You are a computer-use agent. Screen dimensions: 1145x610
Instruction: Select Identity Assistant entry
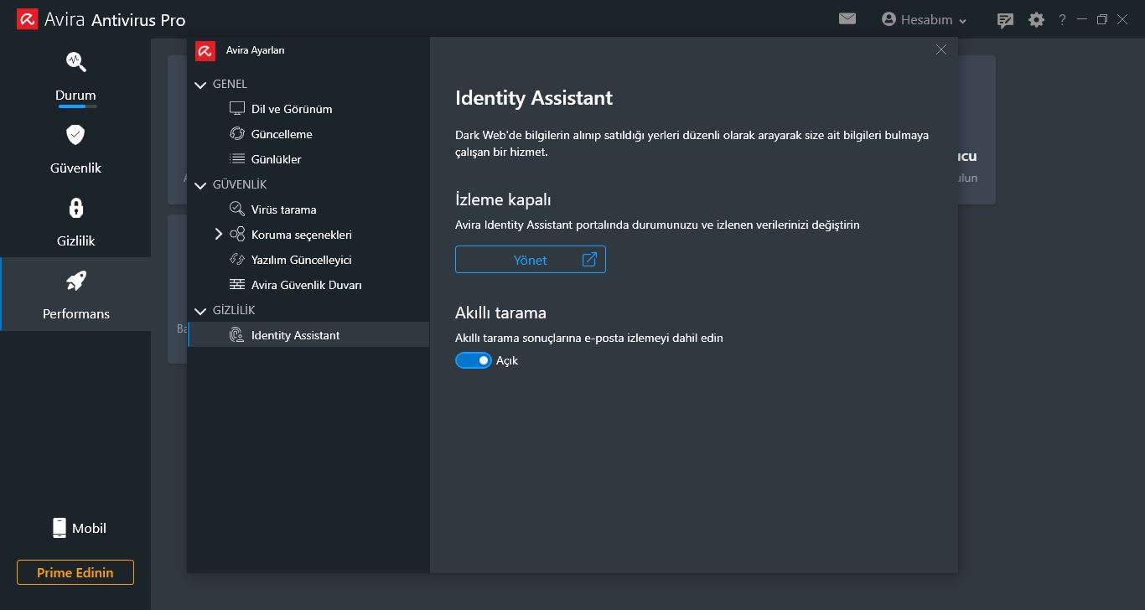(308, 335)
